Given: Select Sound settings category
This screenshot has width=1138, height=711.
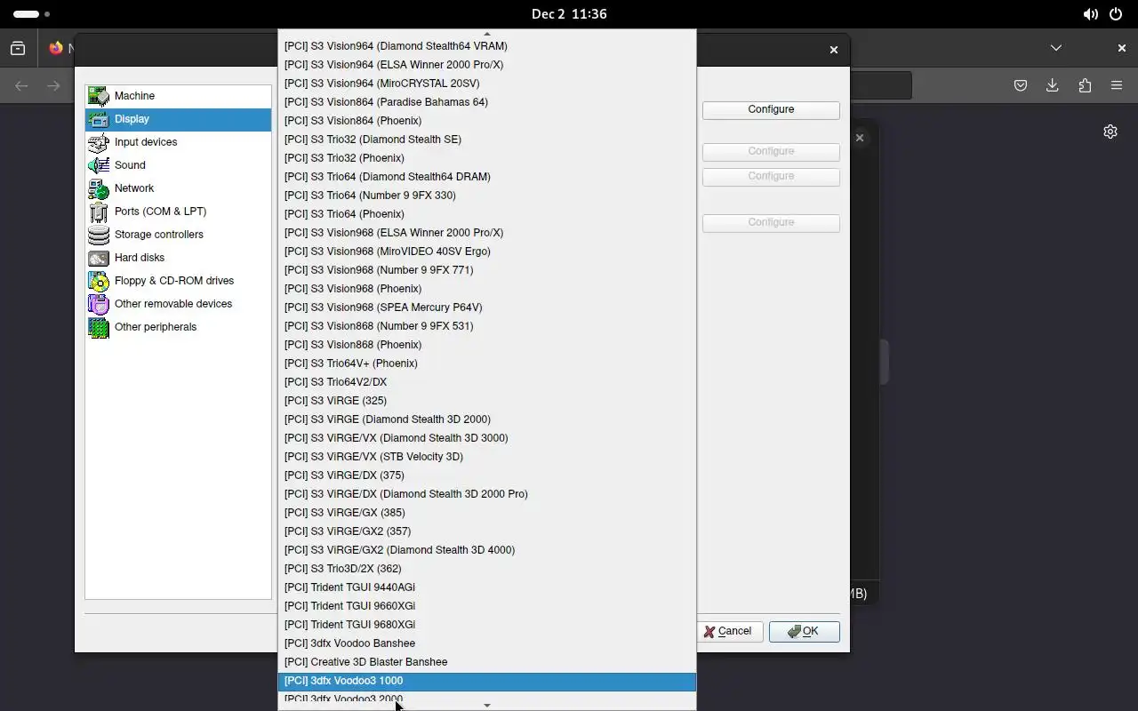Looking at the screenshot, I should point(178,165).
